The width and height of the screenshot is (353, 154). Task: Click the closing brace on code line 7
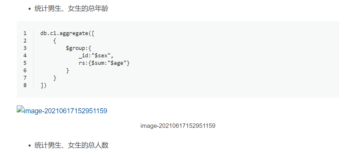[x=55, y=78]
